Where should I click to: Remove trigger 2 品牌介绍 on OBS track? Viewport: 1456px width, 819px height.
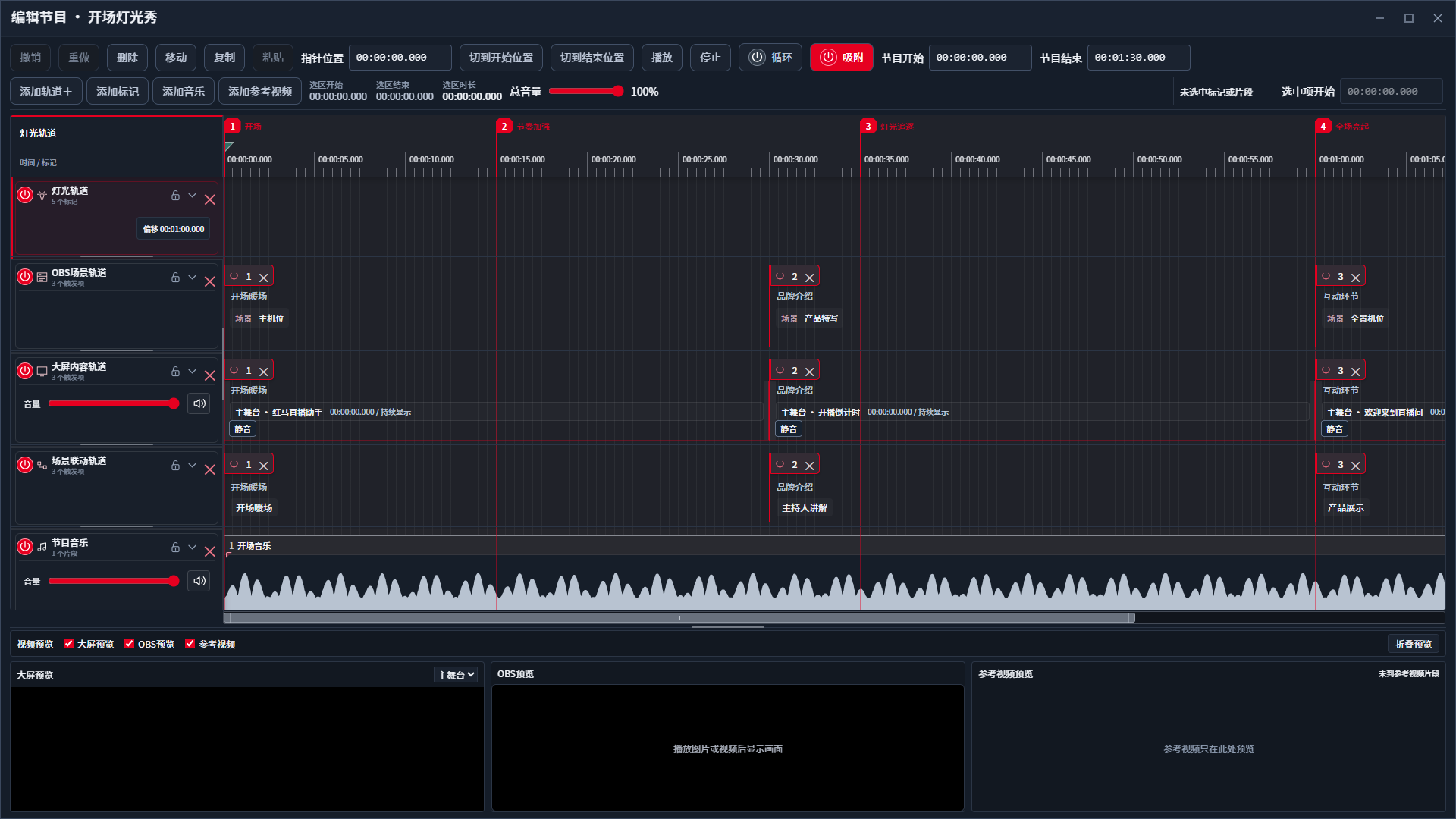click(x=810, y=278)
